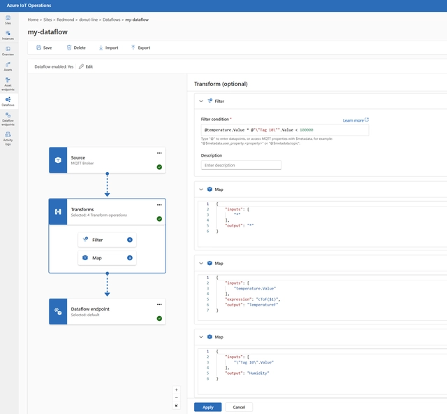
Task: Open the Learn more link
Action: [356, 120]
